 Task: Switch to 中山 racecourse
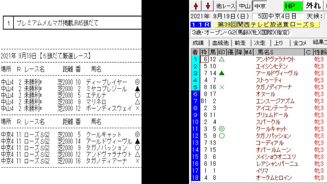[244, 6]
